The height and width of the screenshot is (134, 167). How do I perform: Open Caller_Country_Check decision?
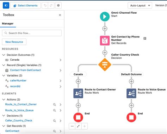(x=19, y=120)
